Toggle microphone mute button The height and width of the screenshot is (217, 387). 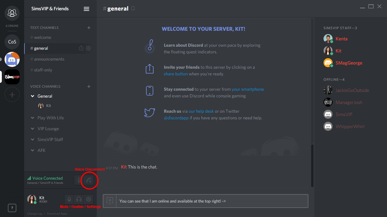coord(69,199)
